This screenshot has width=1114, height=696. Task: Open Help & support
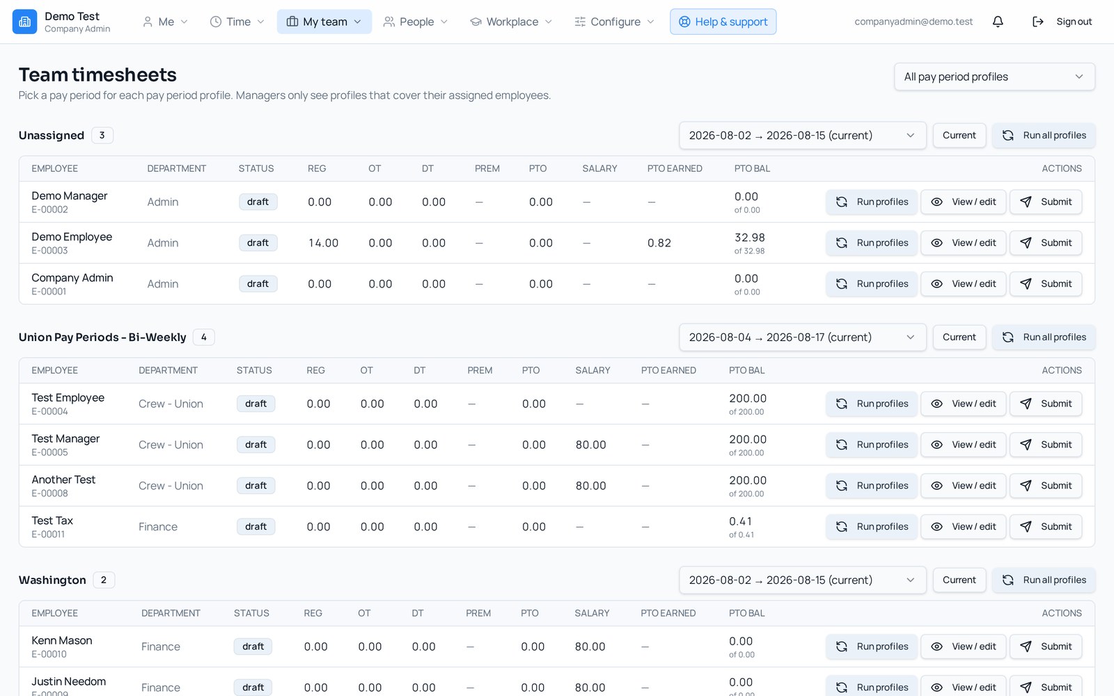(723, 22)
